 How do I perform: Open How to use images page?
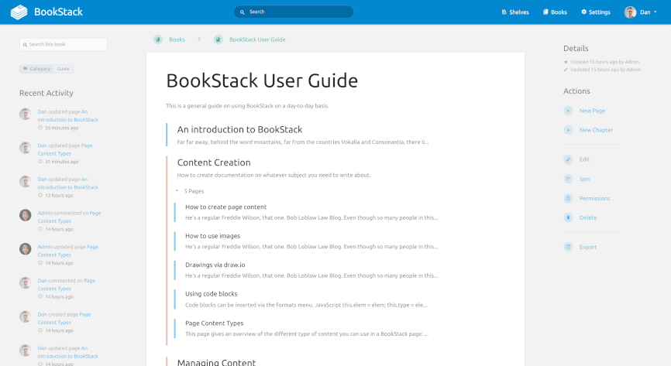pos(212,236)
